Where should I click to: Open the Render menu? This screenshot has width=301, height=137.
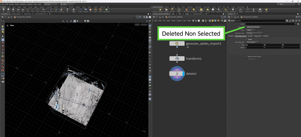12,4
